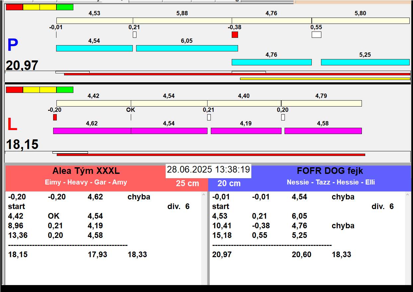
Task: Select the red start marker under -0,20
Action: pyautogui.click(x=55, y=117)
